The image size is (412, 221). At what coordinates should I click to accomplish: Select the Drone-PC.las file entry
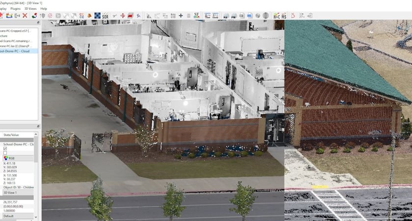pos(19,46)
